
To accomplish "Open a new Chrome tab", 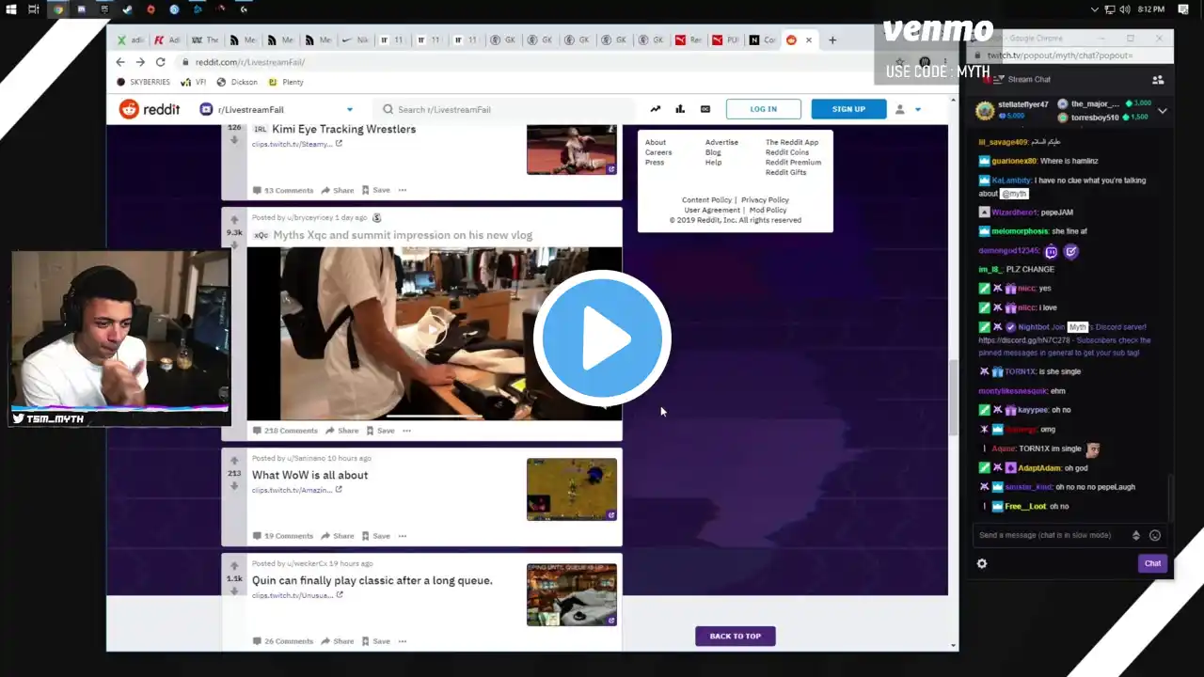I will tap(832, 40).
